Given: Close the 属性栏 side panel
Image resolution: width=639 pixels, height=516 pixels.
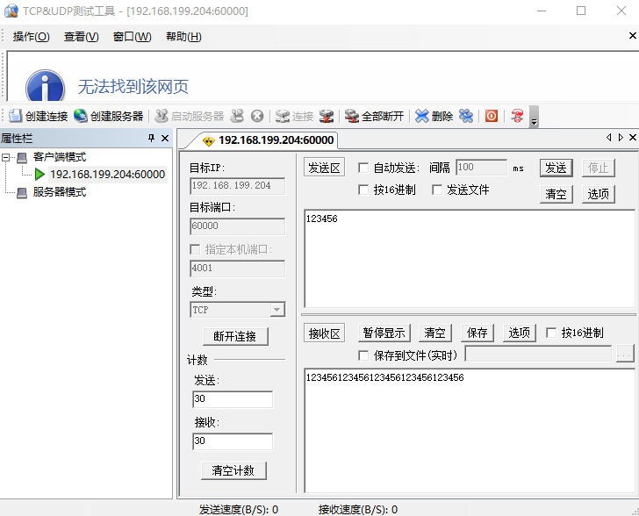Looking at the screenshot, I should 165,139.
